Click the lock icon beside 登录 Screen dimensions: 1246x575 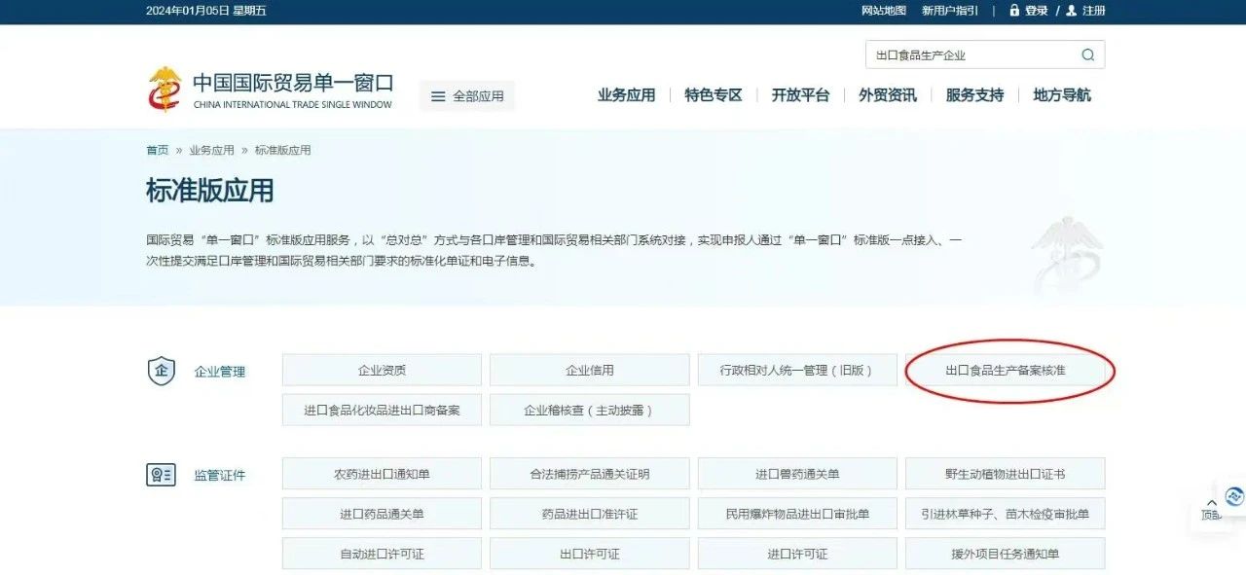point(1014,11)
